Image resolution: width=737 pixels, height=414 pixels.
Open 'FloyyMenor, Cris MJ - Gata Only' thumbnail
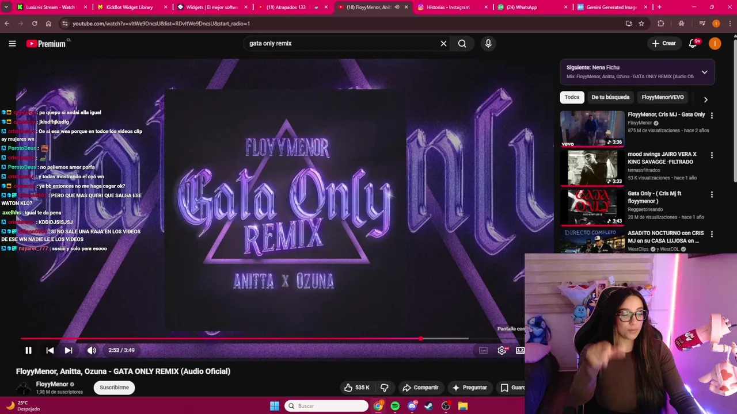592,129
